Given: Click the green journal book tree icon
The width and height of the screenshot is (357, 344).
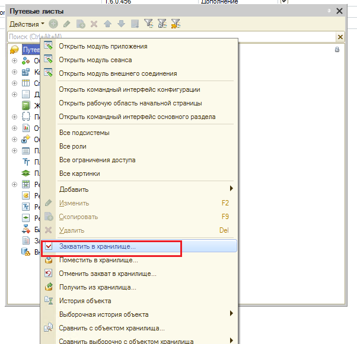Looking at the screenshot, I should point(26,105).
